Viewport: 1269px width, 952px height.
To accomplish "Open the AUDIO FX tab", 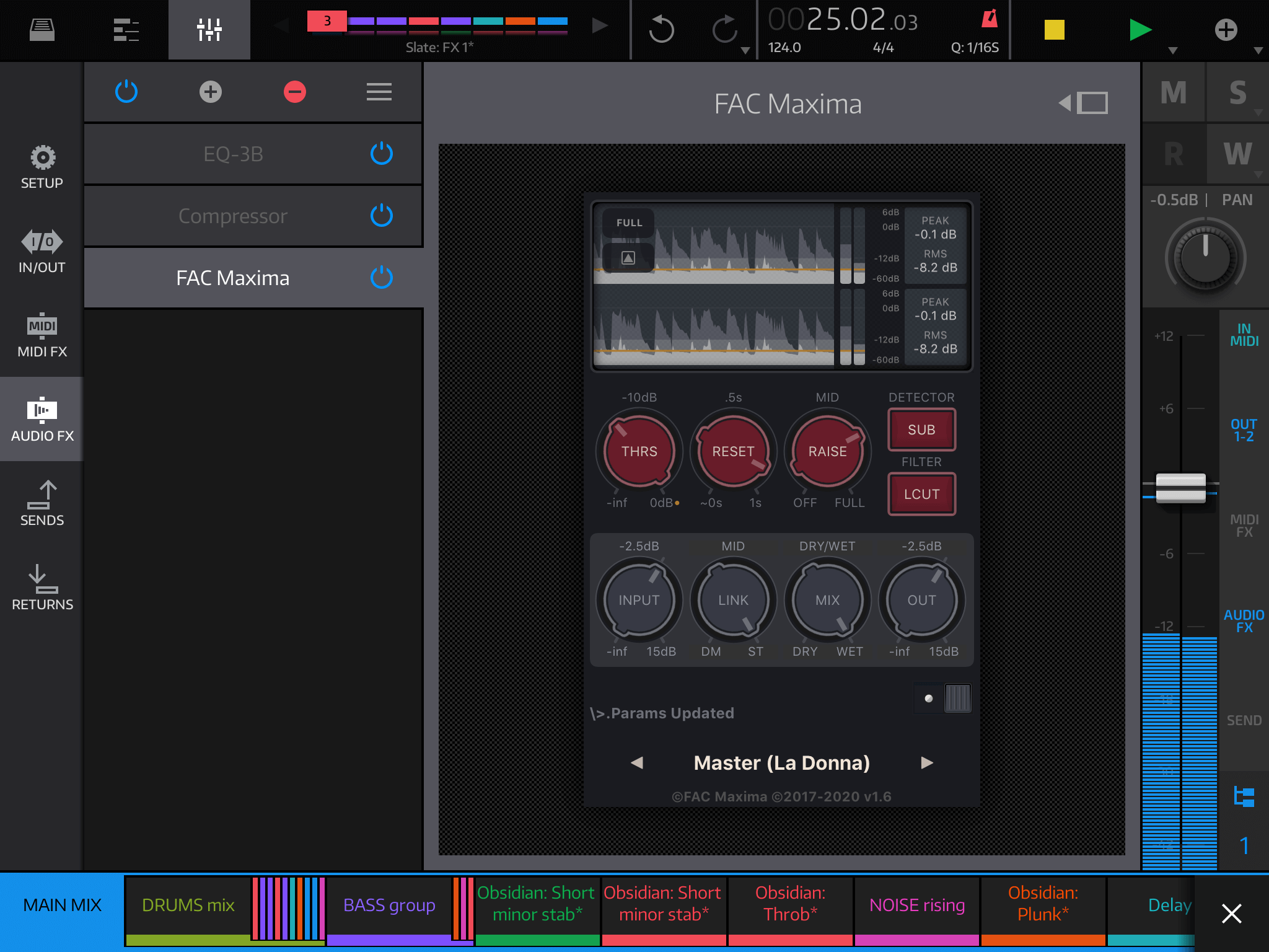I will click(x=42, y=419).
